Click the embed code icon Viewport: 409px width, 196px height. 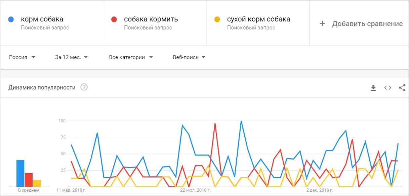click(388, 88)
